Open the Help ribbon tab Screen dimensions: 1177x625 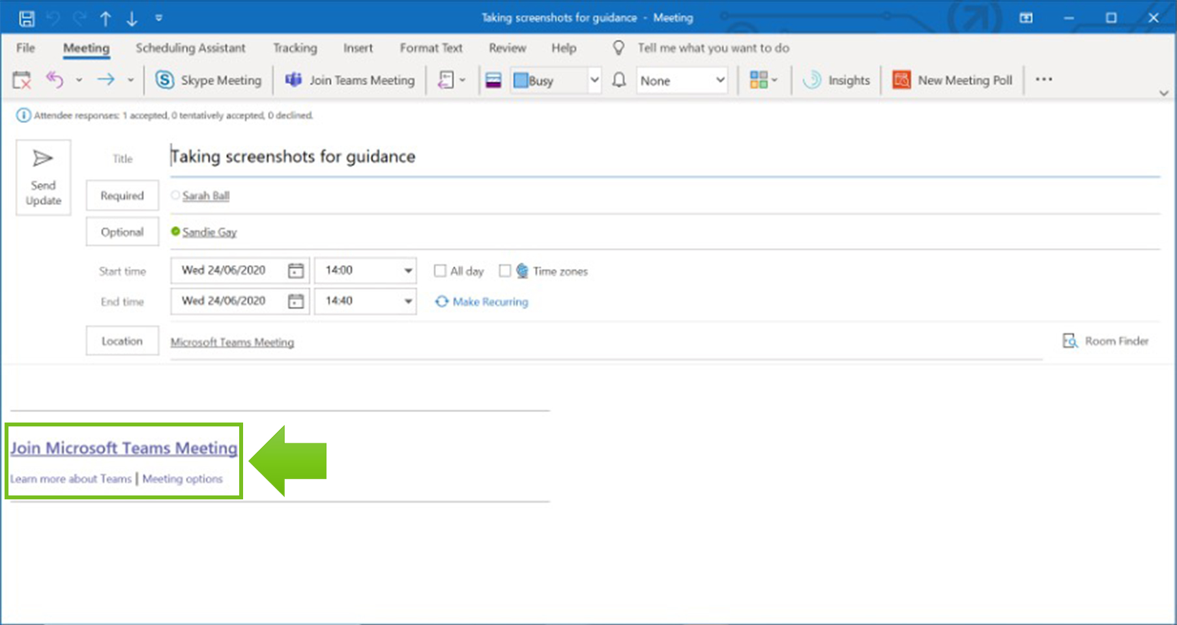point(564,48)
